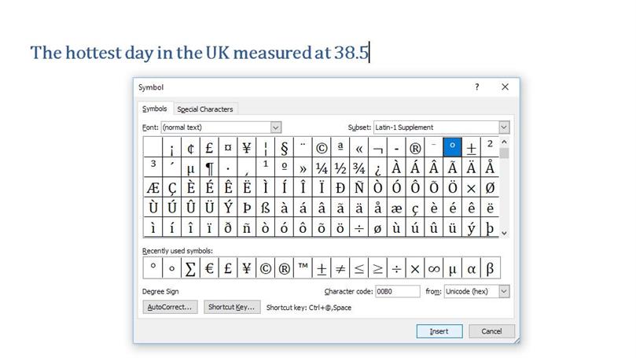
Task: Open the AutoCorrect options button
Action: [170, 307]
